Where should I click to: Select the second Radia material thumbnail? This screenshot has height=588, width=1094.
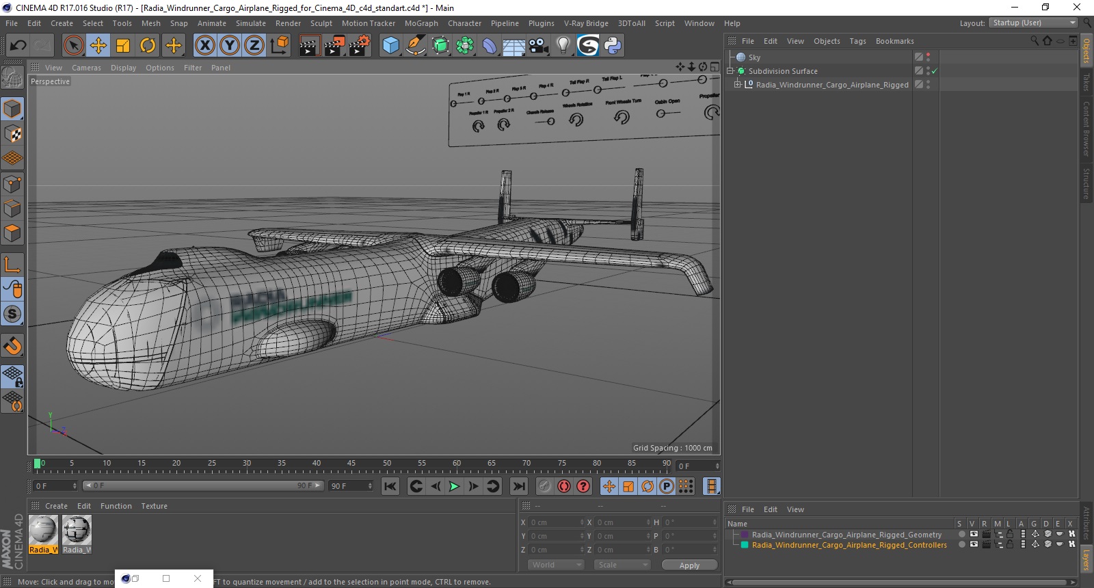(x=77, y=534)
